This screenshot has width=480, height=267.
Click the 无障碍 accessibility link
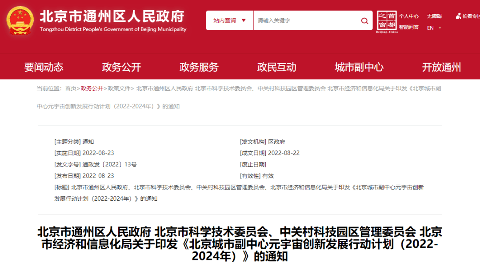click(434, 16)
